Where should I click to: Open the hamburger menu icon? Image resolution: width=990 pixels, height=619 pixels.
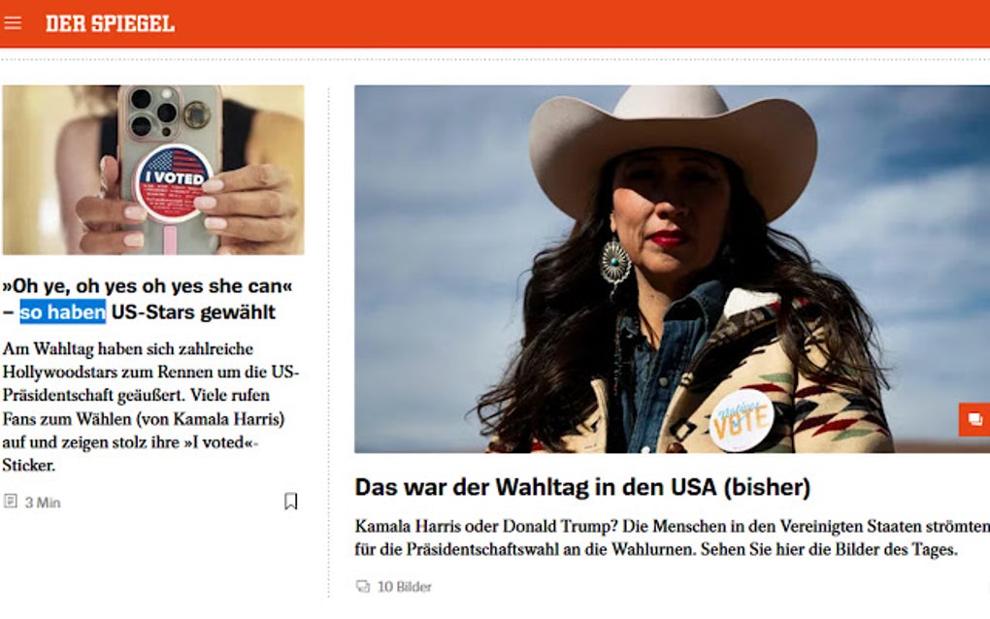pyautogui.click(x=13, y=23)
